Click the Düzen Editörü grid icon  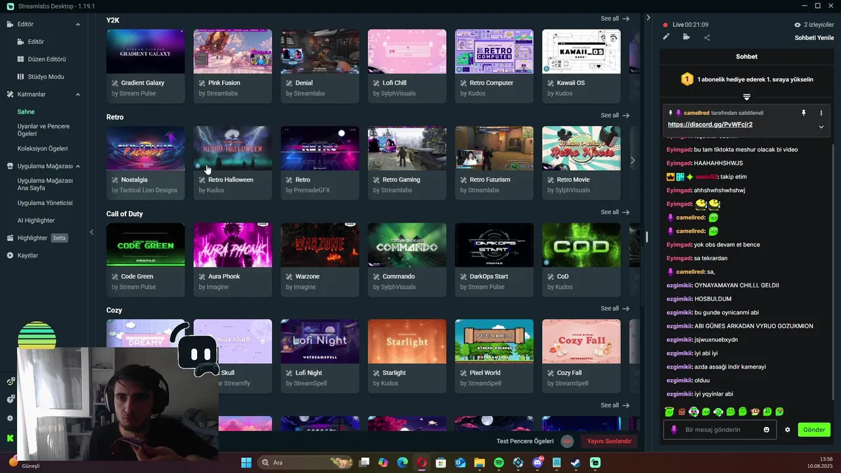21,59
